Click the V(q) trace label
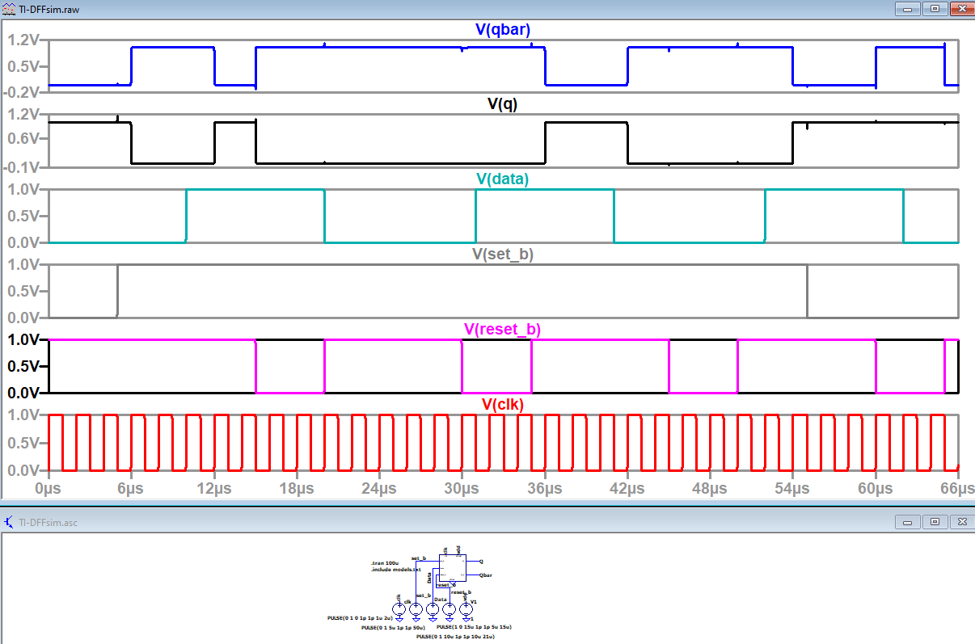The height and width of the screenshot is (644, 975). [503, 103]
